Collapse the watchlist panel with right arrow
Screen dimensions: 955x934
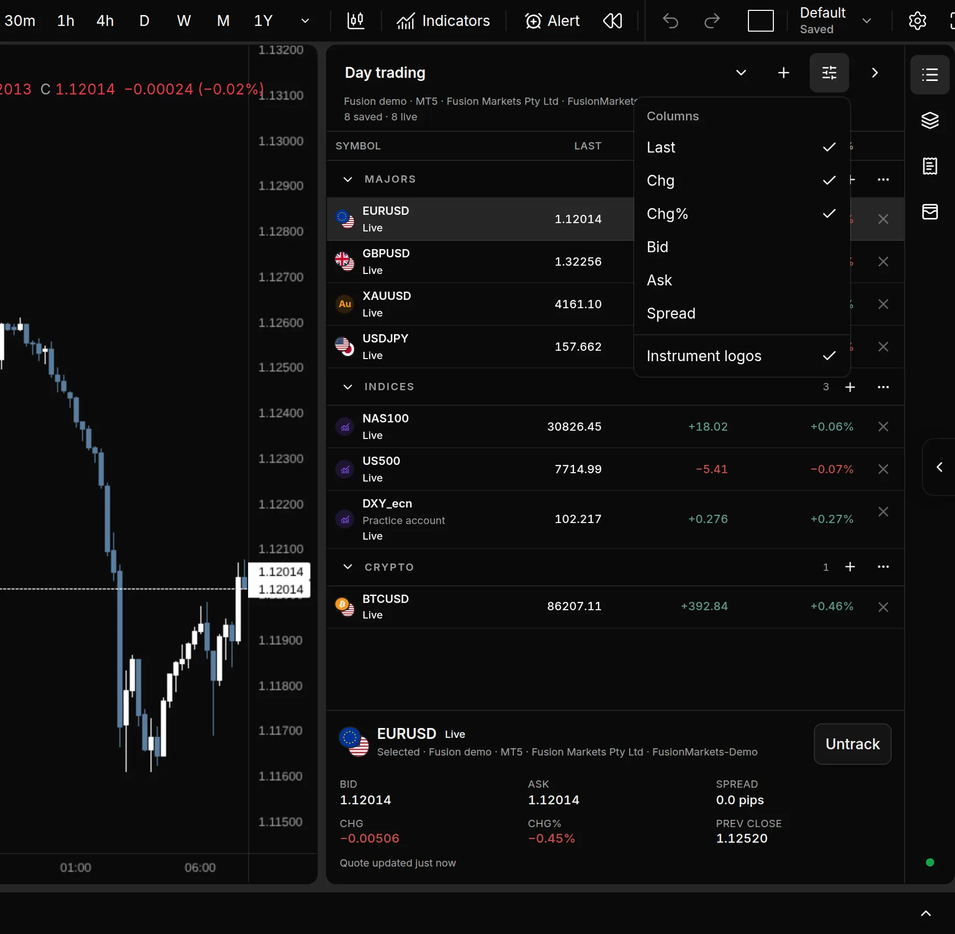pyautogui.click(x=875, y=73)
